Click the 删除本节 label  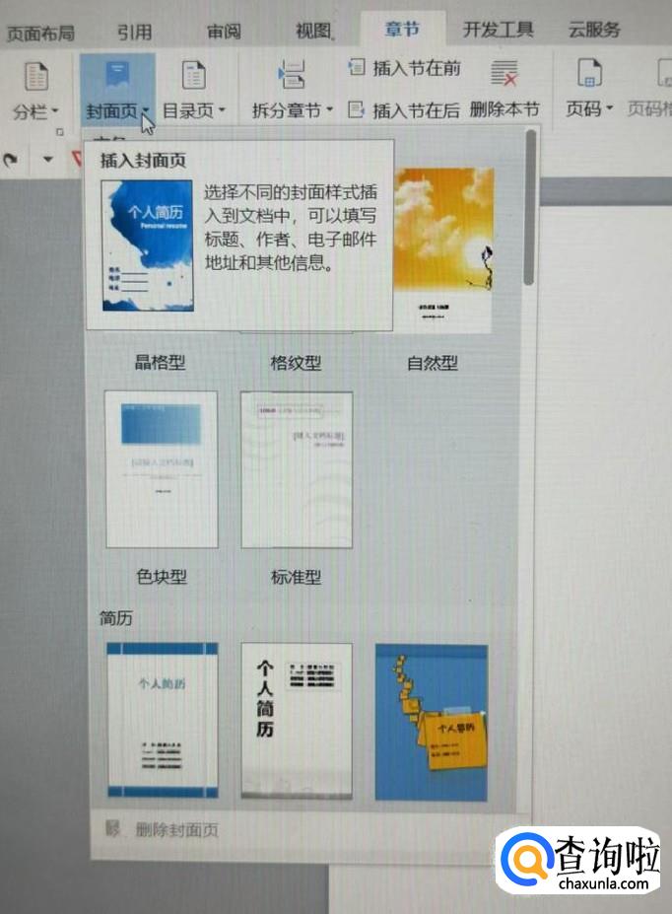pos(504,109)
